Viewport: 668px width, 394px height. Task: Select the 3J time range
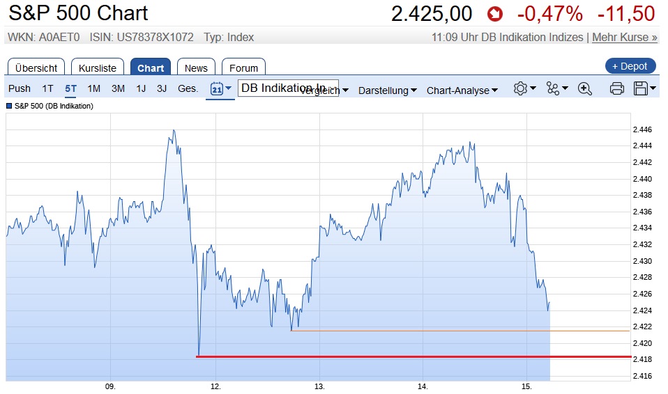point(162,88)
